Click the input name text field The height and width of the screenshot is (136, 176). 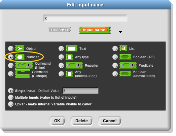pos(85,18)
